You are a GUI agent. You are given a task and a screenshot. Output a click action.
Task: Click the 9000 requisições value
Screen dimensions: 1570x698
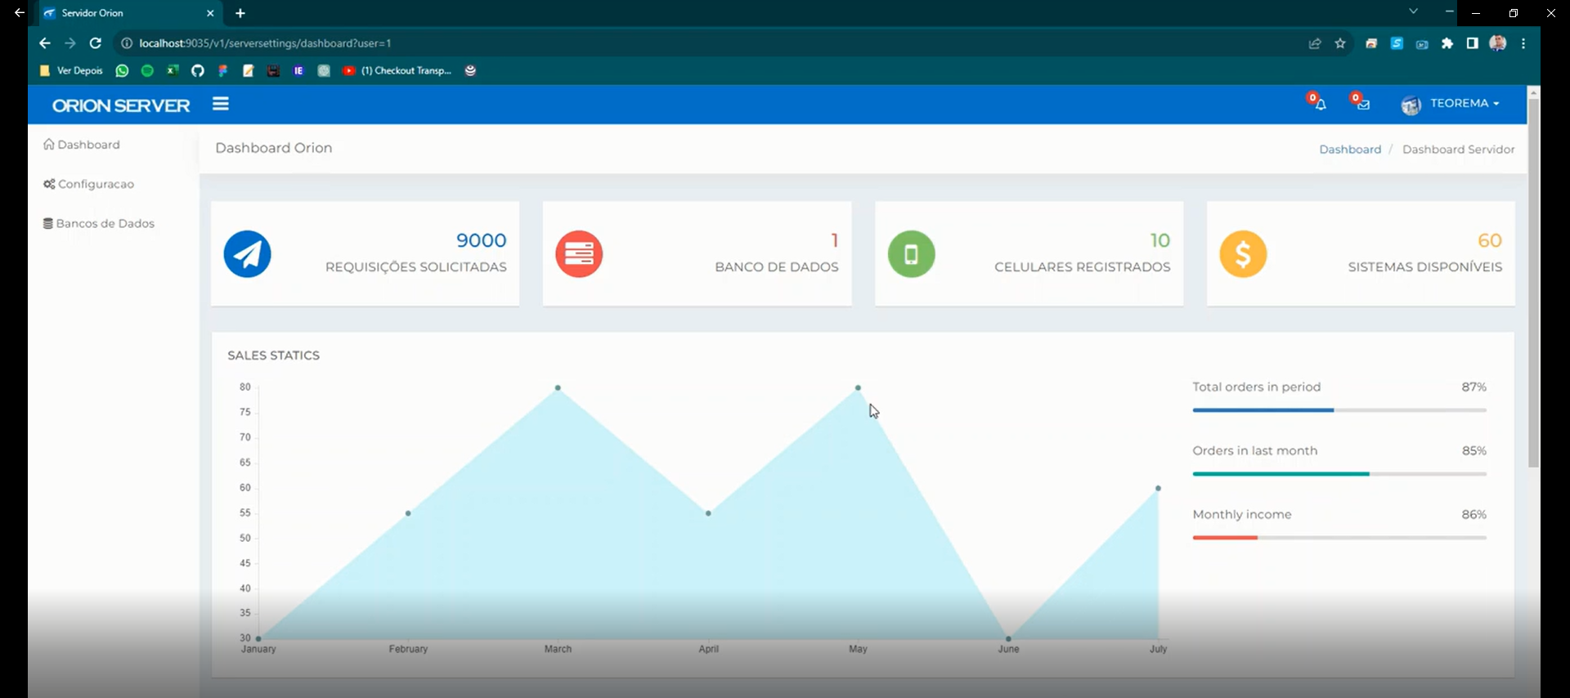(x=482, y=240)
